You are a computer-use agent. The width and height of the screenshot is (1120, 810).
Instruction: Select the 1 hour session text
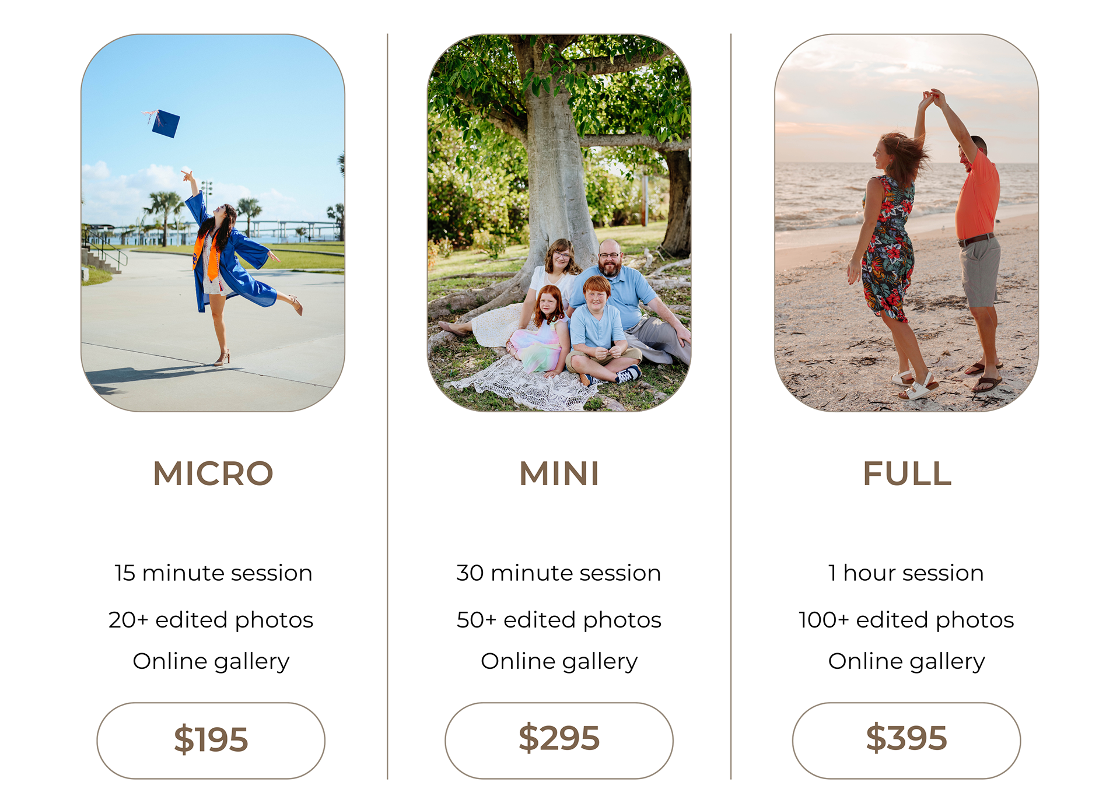pyautogui.click(x=906, y=573)
